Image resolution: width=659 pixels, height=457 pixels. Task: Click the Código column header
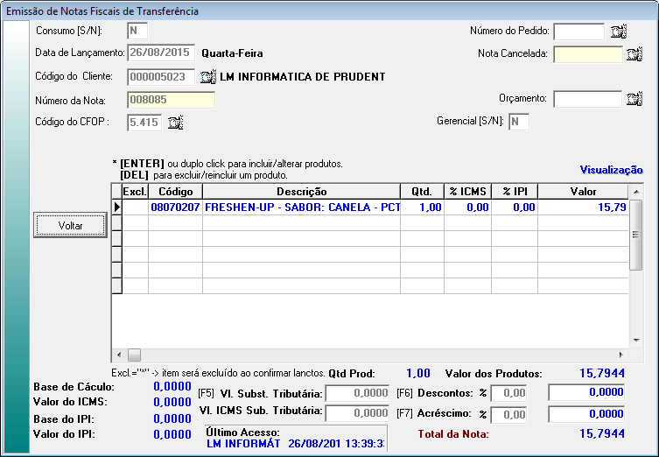(175, 191)
